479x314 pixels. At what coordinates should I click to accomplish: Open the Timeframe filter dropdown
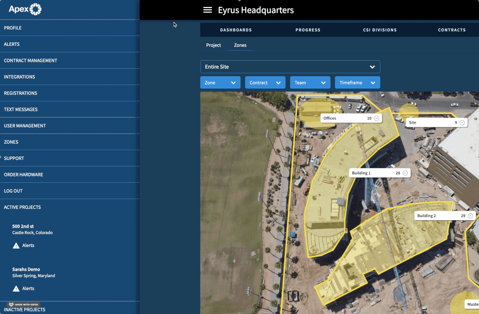tap(357, 82)
